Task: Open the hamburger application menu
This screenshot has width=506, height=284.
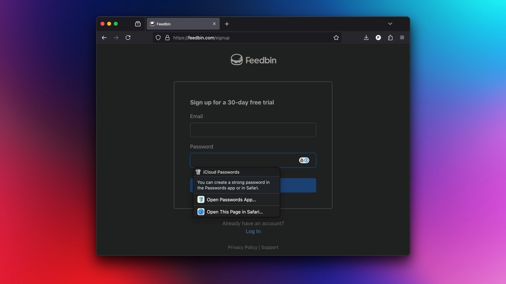Action: (402, 37)
